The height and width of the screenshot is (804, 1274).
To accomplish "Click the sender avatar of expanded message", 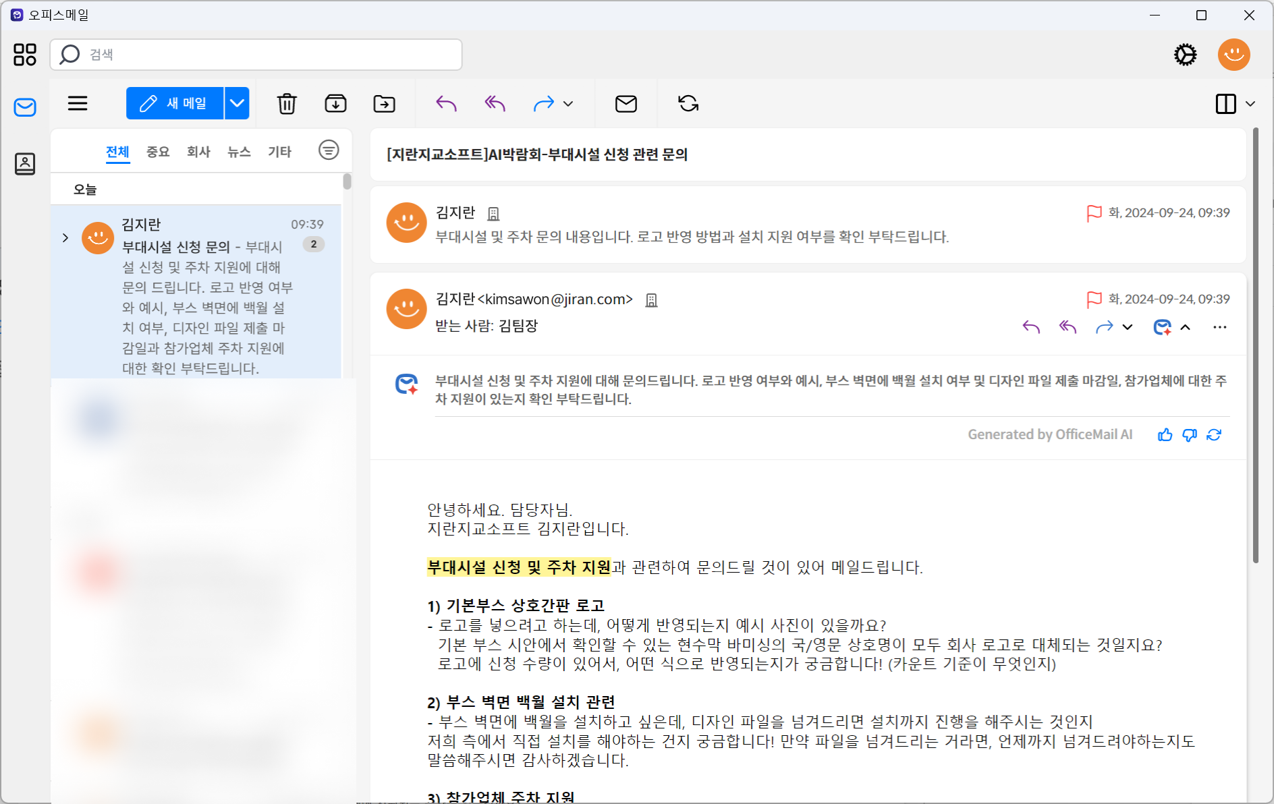I will [x=406, y=309].
